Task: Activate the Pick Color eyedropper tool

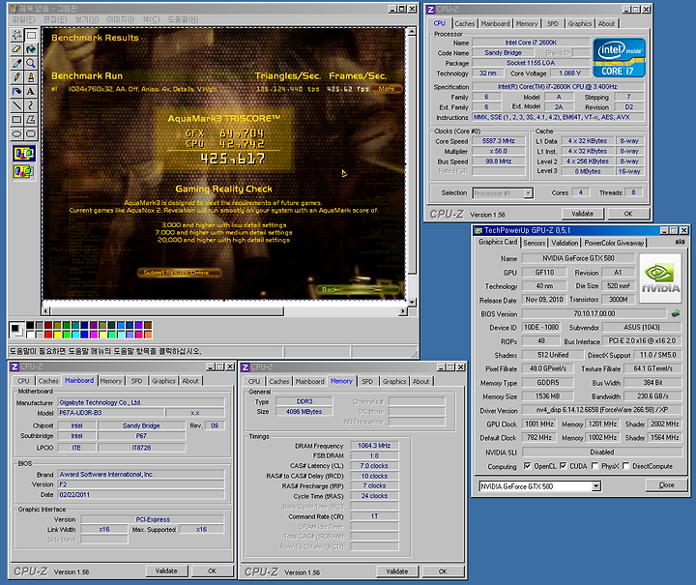Action: point(16,63)
